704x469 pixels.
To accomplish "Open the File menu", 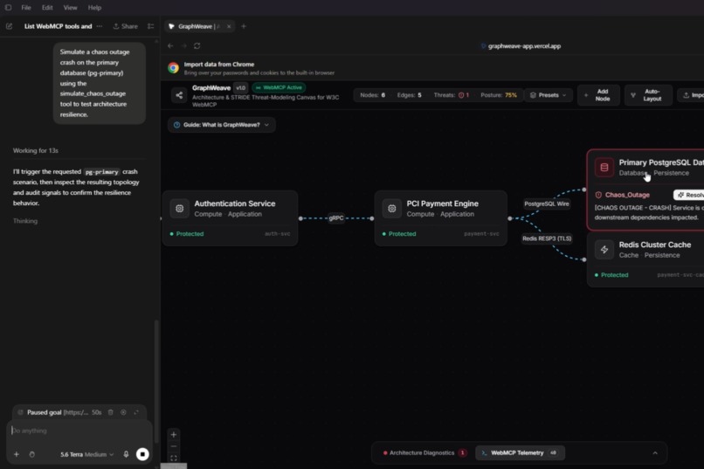I will click(26, 8).
